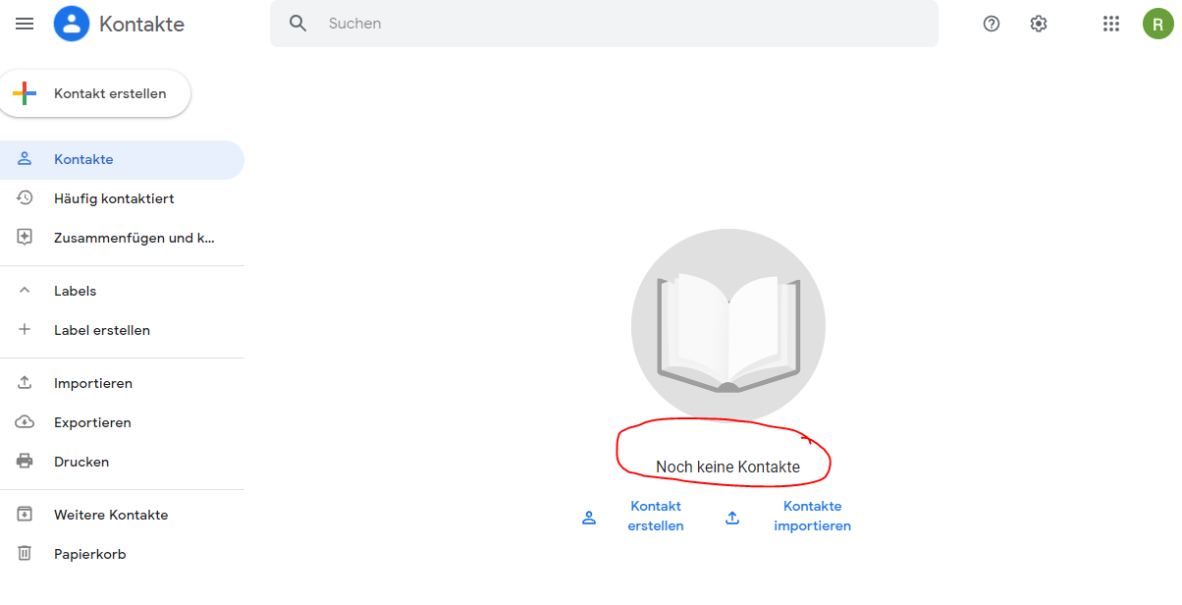Open Zusammenfügen und korrigieren entry
The image size is (1182, 605).
click(122, 238)
